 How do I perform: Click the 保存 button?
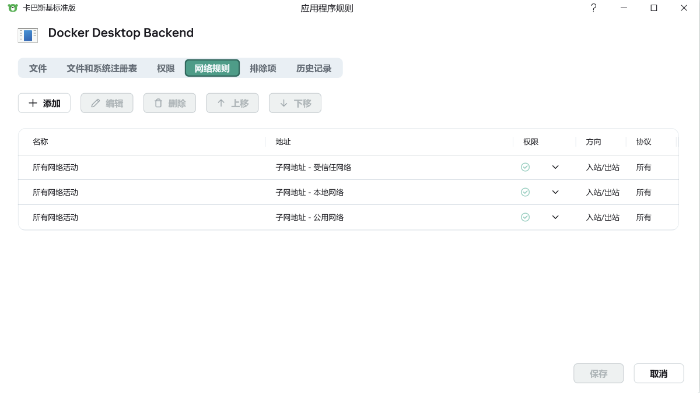pos(598,374)
